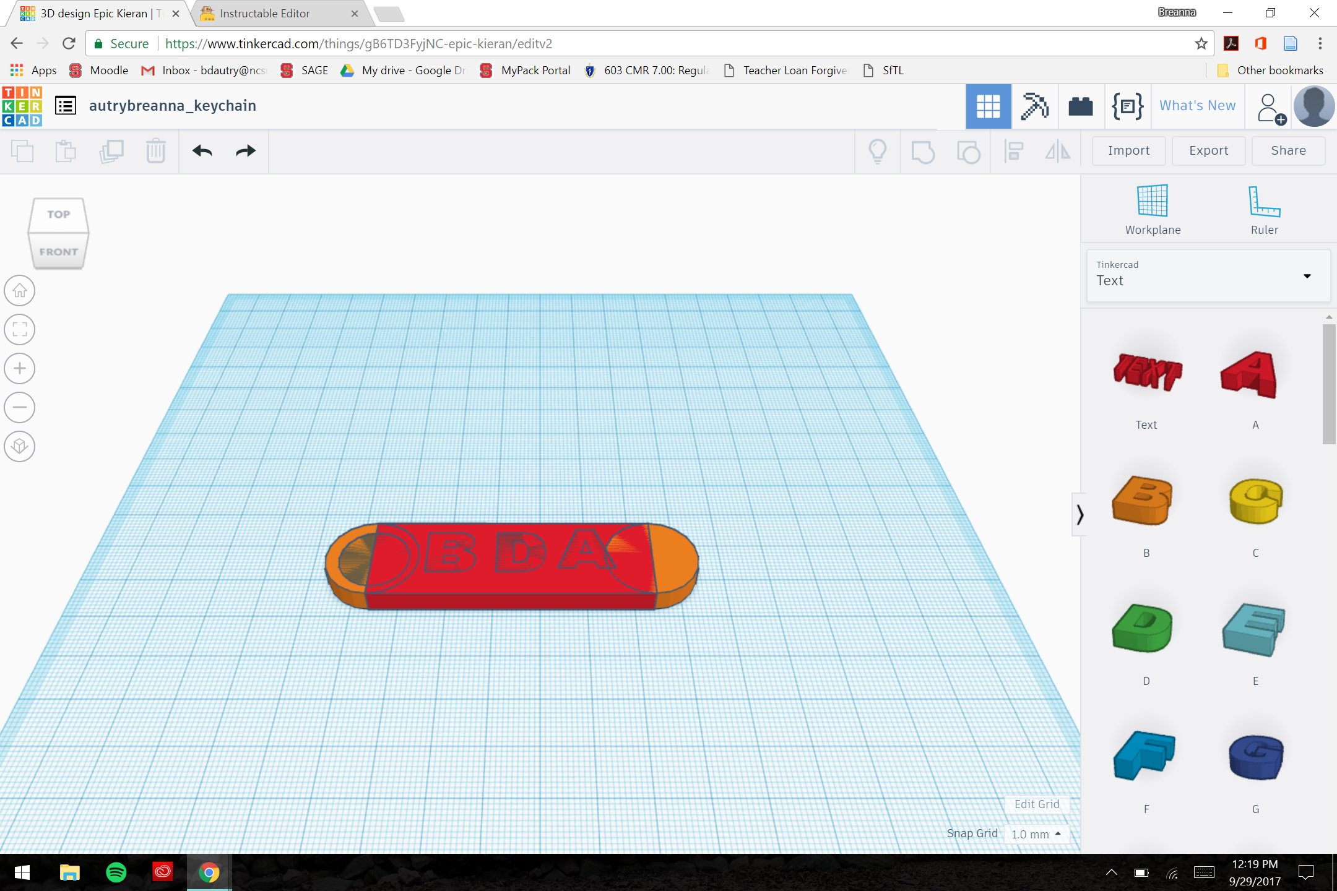This screenshot has height=891, width=1337.
Task: Open the Code Blocks editor
Action: 1127,106
